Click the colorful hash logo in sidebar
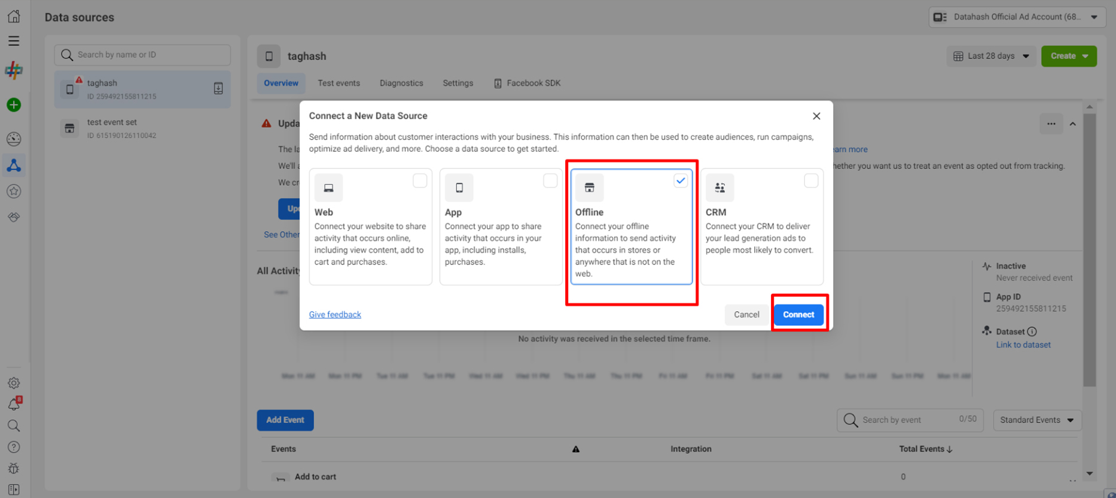The width and height of the screenshot is (1116, 498). [14, 70]
